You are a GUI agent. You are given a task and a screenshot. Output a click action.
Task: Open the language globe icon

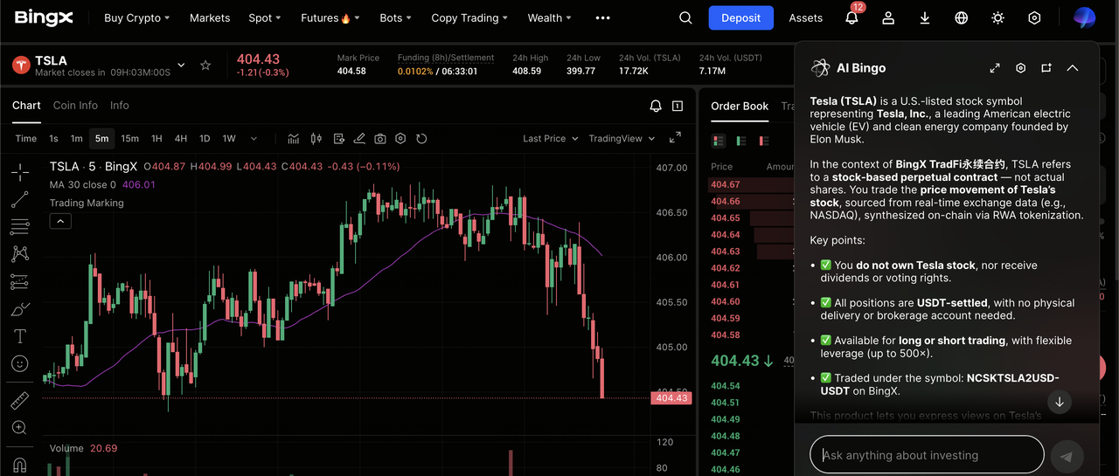tap(962, 17)
